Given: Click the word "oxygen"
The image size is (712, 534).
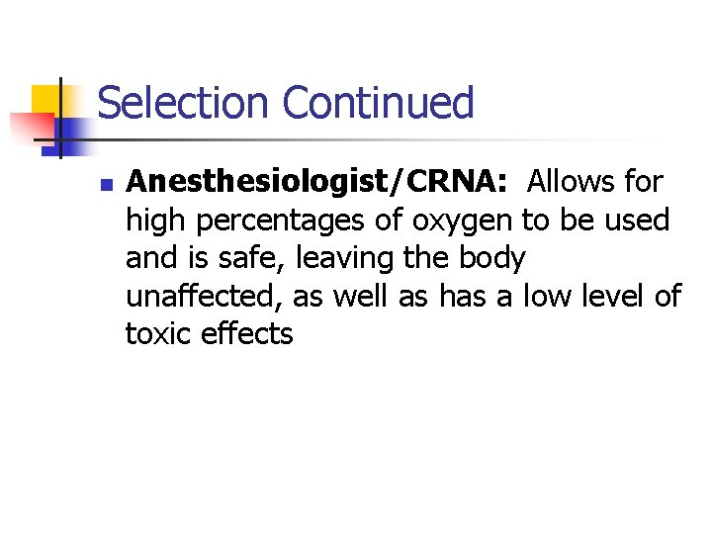Looking at the screenshot, I should coord(463,222).
